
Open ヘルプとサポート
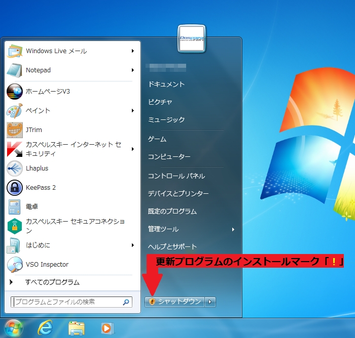(172, 247)
